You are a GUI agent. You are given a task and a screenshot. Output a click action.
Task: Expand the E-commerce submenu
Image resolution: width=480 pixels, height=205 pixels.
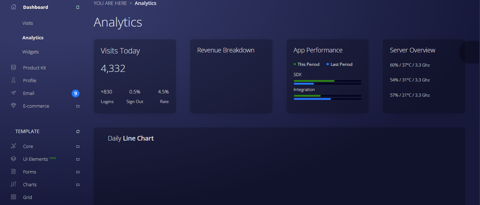[x=78, y=106]
